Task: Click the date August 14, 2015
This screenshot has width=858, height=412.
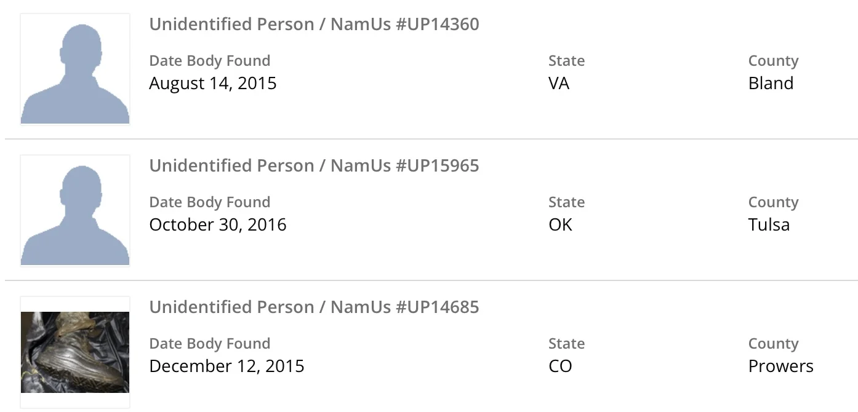Action: 213,83
